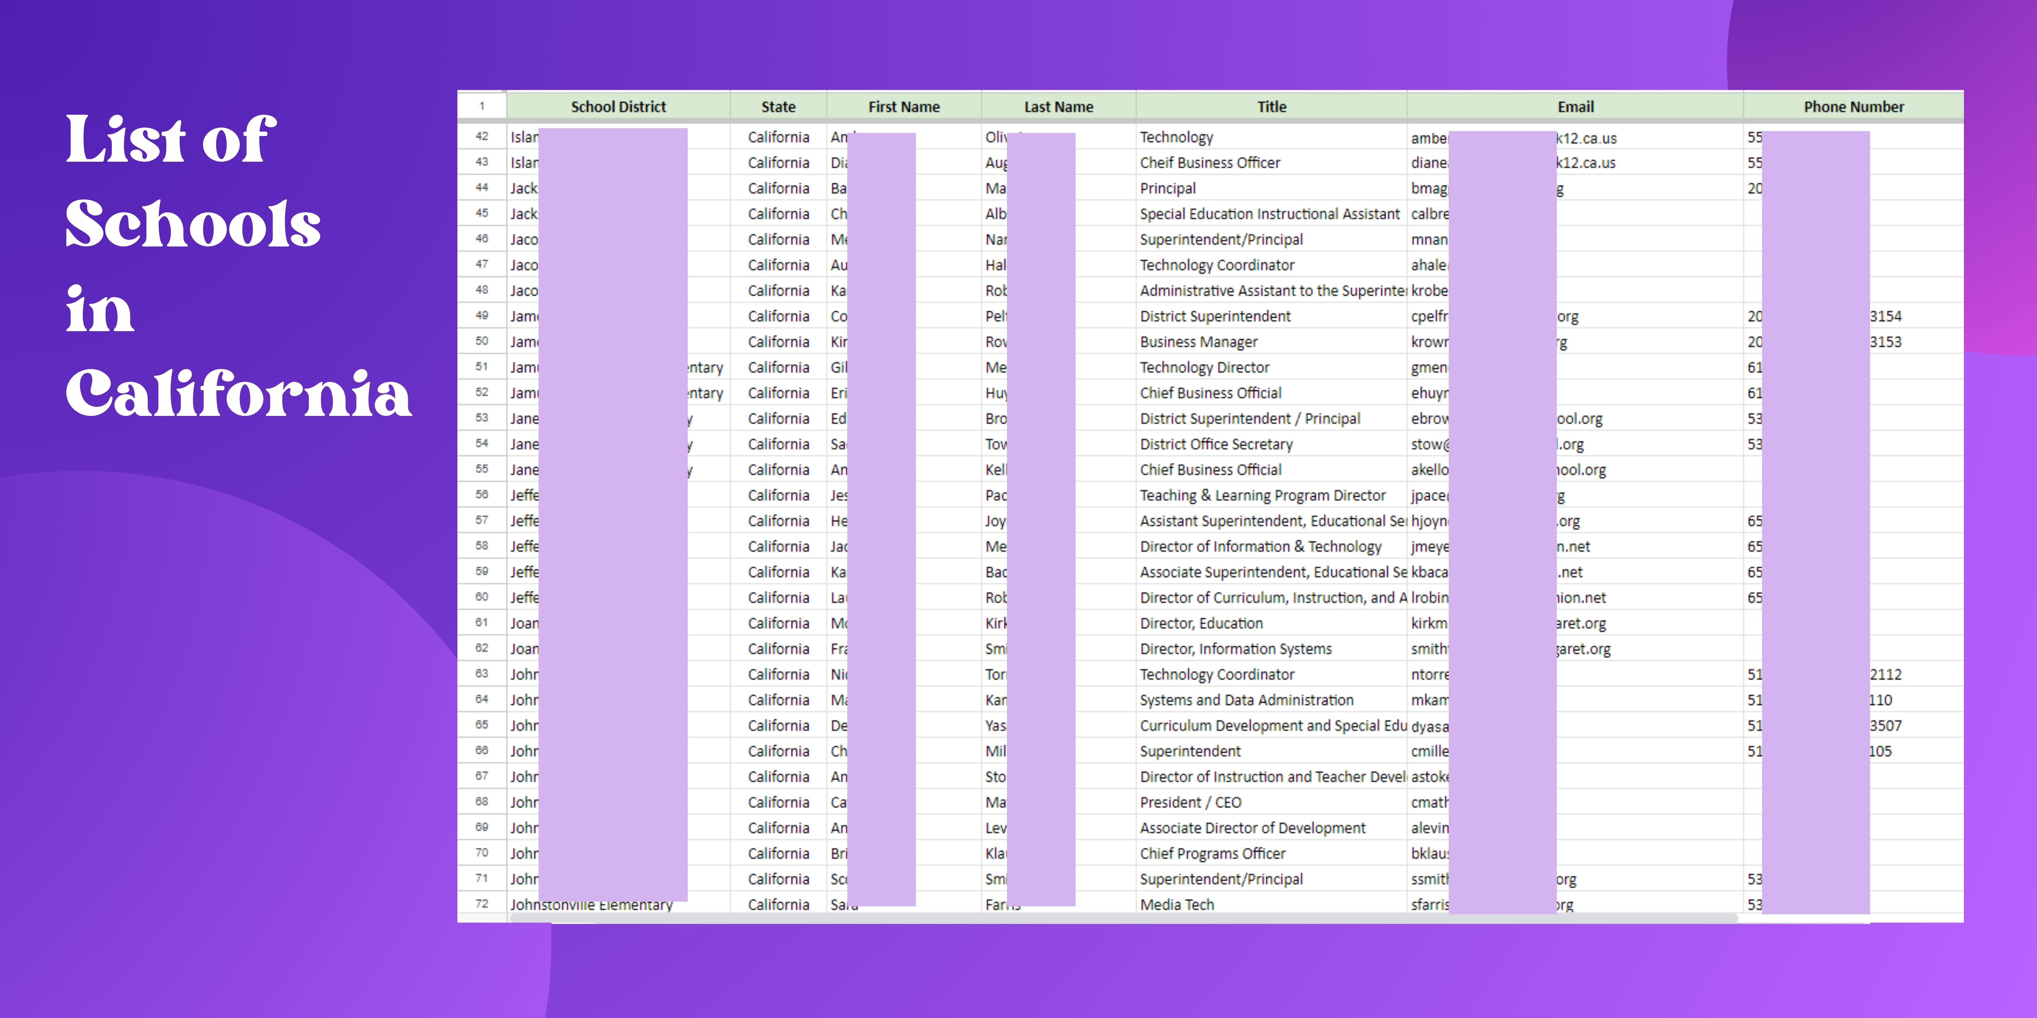The height and width of the screenshot is (1018, 2037).
Task: Select row number 57
Action: [482, 520]
